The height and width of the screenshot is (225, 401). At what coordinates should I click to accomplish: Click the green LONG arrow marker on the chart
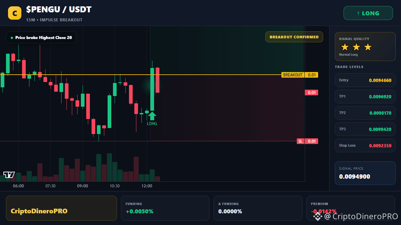pos(152,116)
